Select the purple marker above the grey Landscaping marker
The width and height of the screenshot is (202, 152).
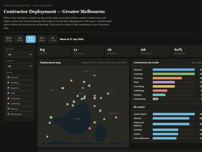[95, 106]
